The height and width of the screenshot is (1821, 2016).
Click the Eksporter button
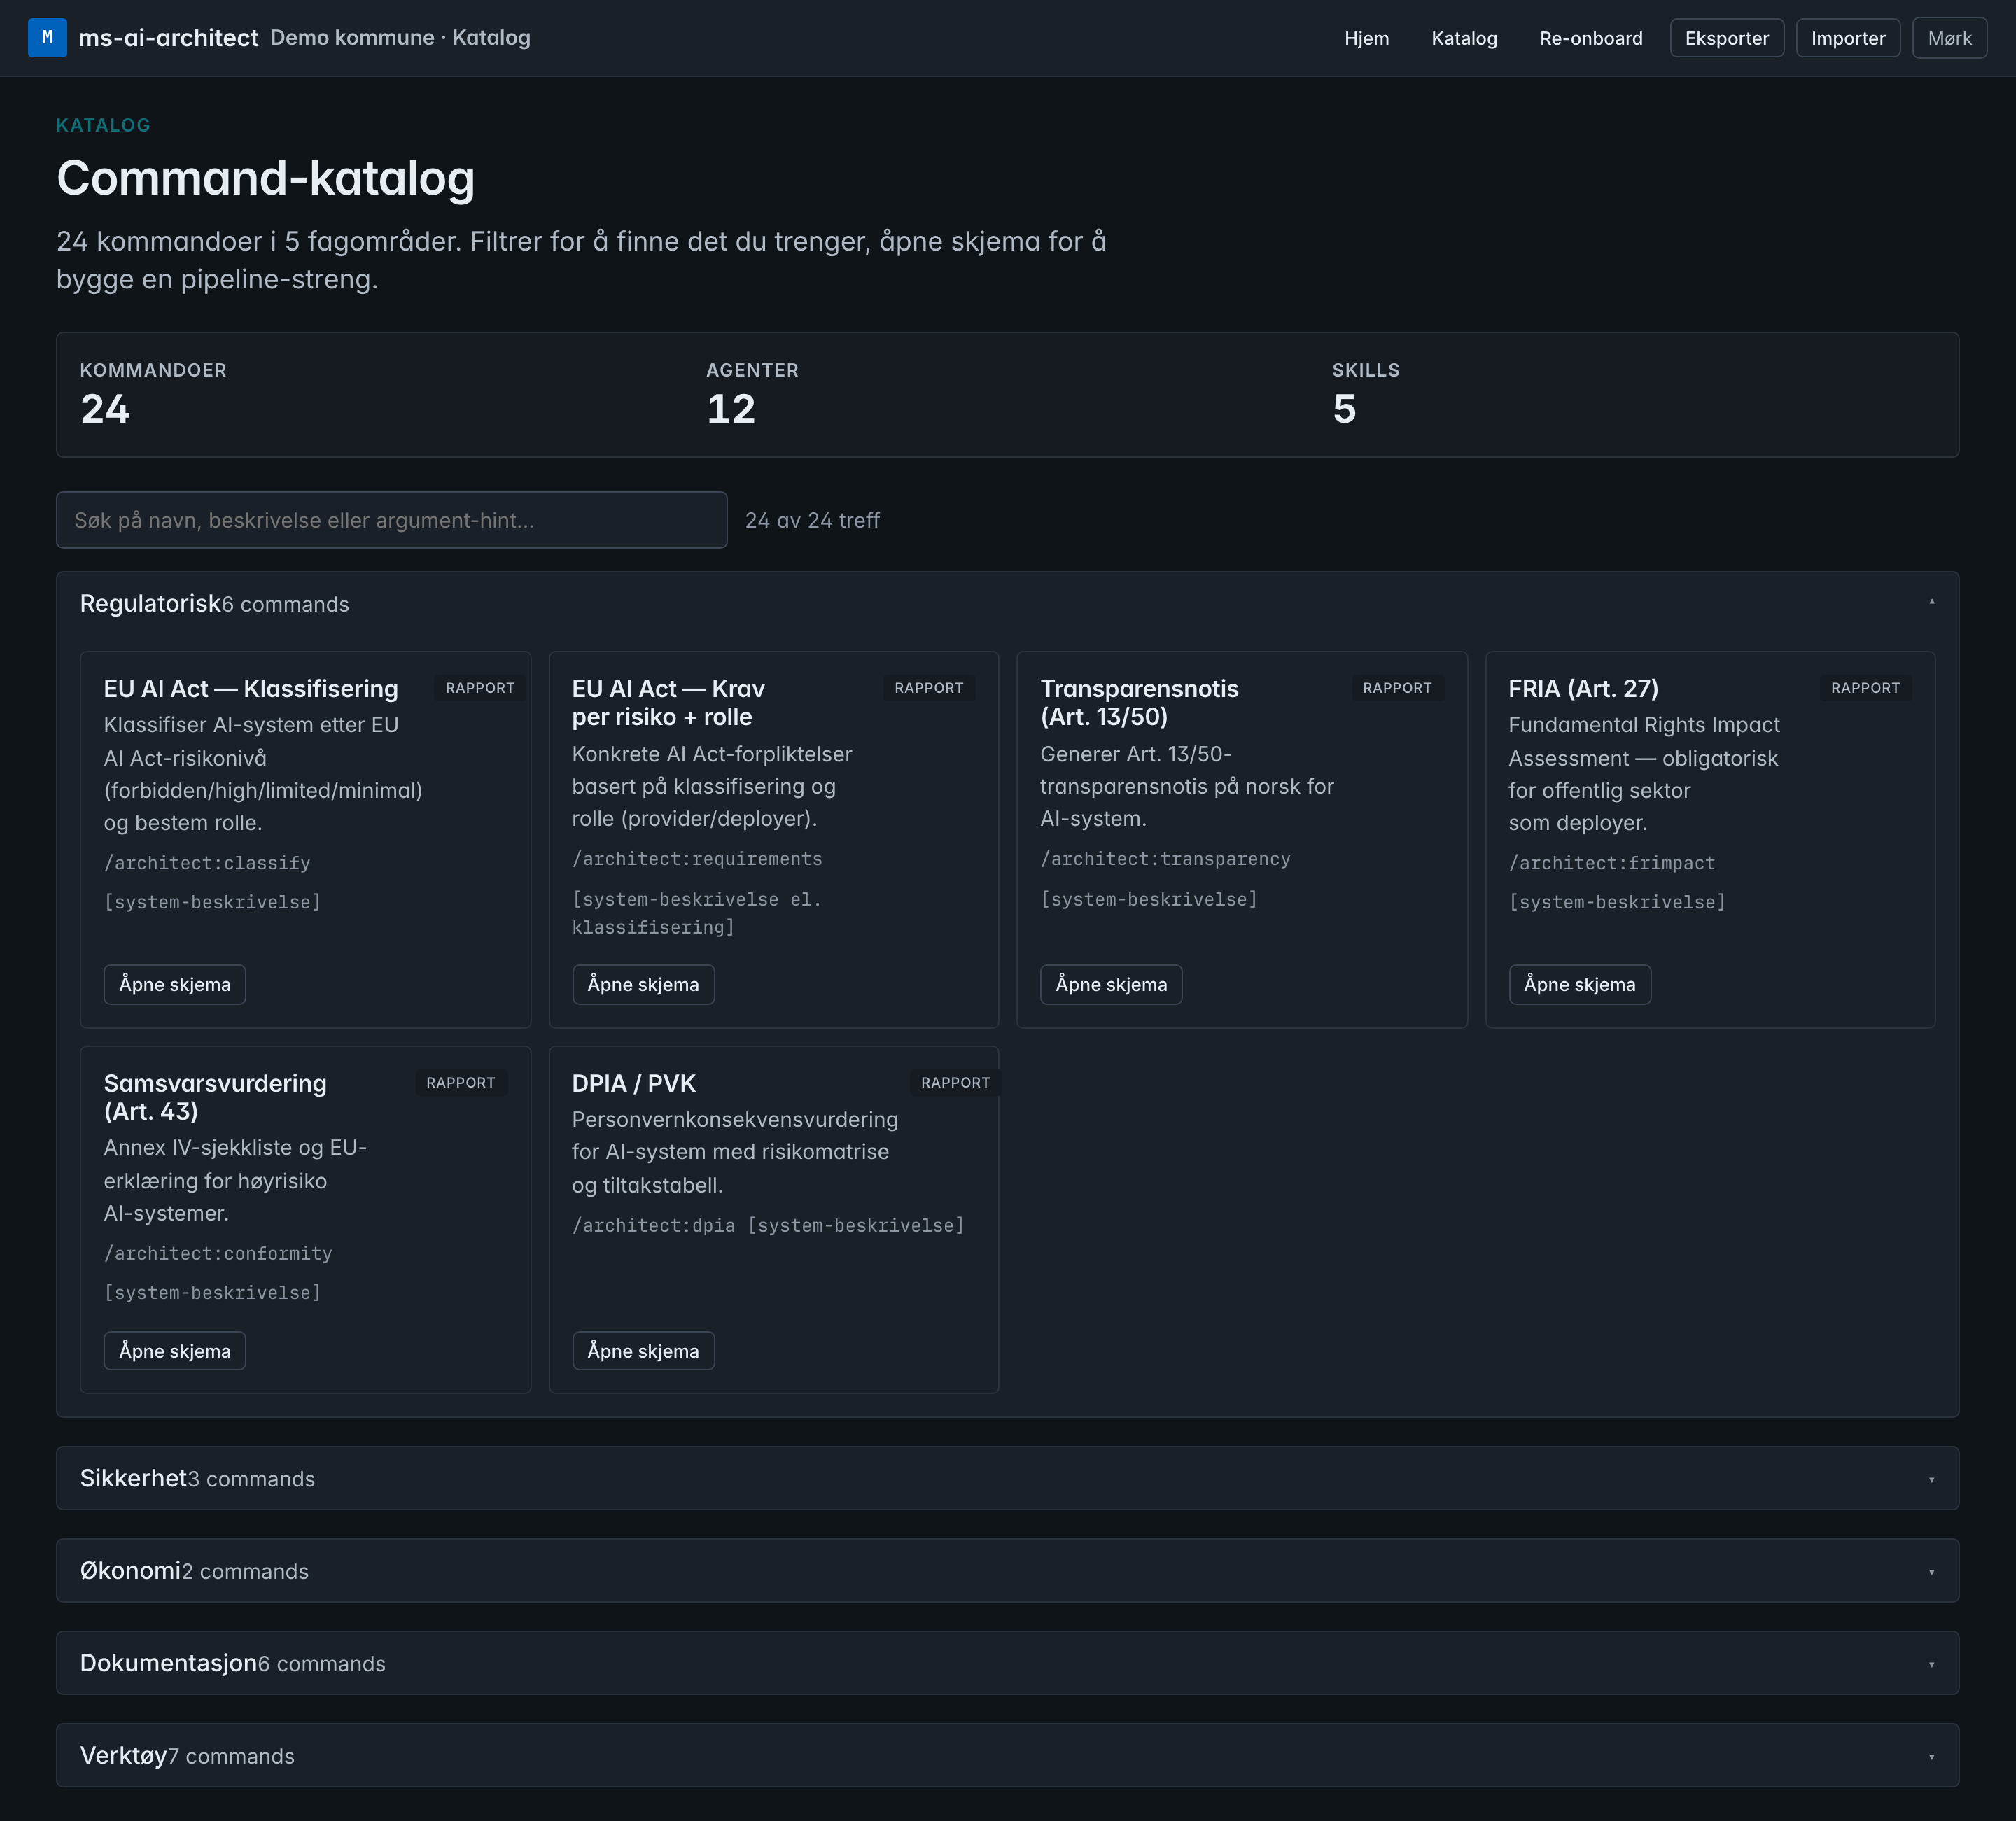point(1727,38)
